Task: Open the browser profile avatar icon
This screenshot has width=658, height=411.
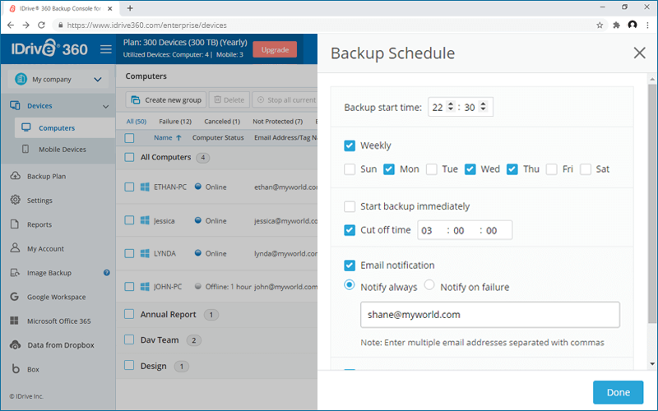Action: click(633, 25)
